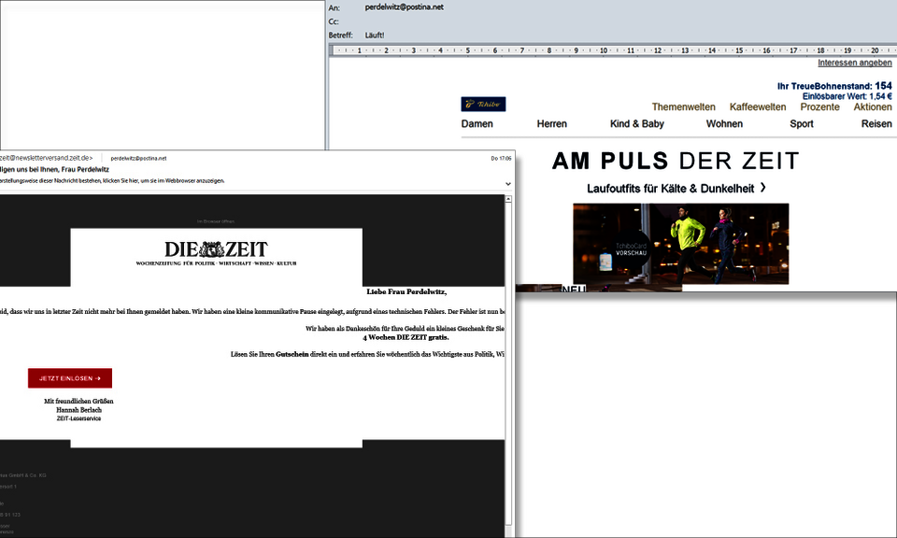The image size is (897, 538).
Task: Go to the Wohnen category
Action: click(724, 124)
